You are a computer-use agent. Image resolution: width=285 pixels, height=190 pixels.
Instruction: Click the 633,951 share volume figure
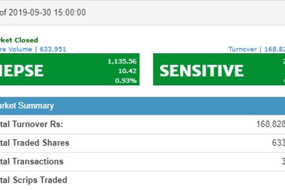tap(53, 49)
